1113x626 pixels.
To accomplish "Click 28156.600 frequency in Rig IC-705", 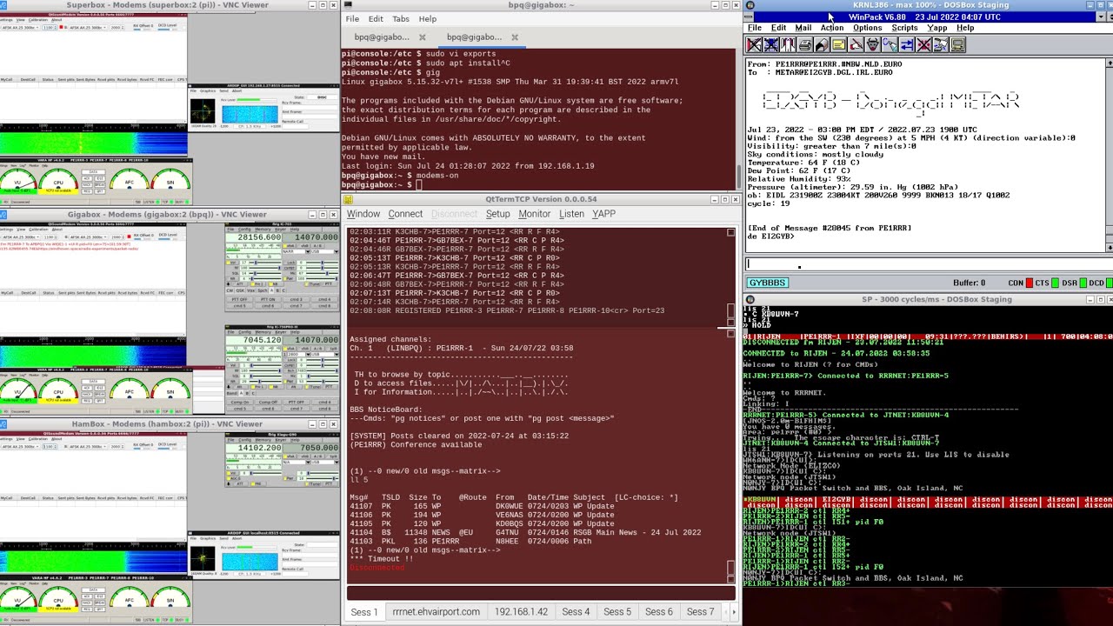I will pos(253,237).
